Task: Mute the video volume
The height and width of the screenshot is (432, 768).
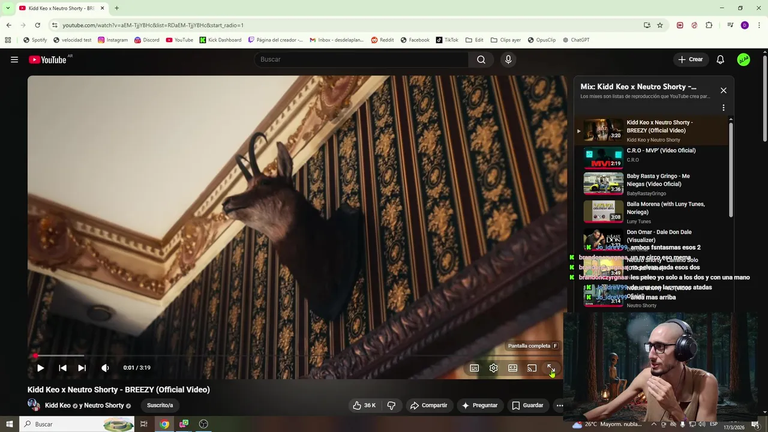Action: coord(105,368)
